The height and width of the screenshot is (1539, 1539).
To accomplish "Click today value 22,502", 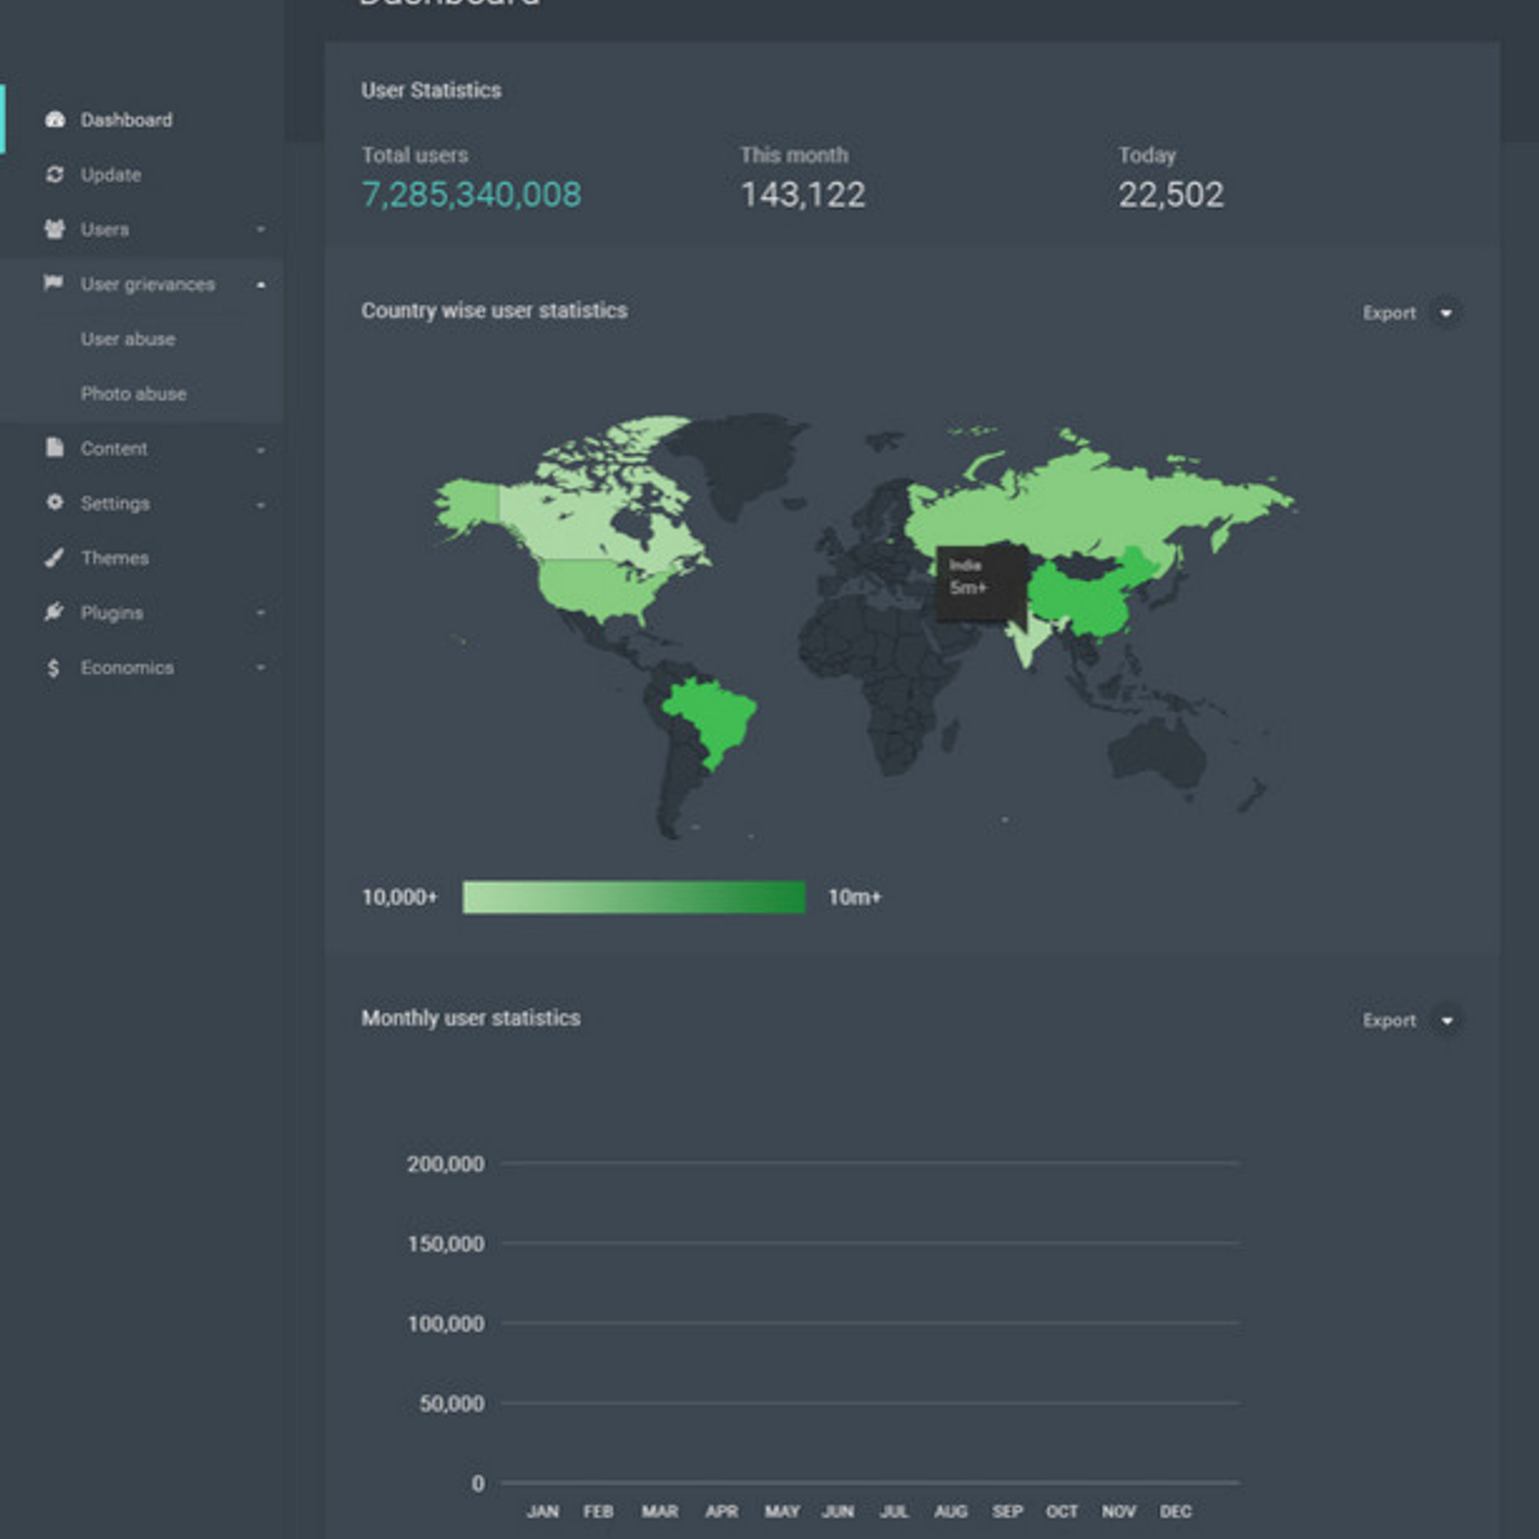I will (x=1171, y=194).
